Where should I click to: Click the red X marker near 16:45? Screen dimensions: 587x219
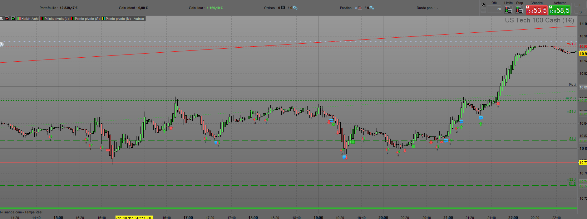171,128
